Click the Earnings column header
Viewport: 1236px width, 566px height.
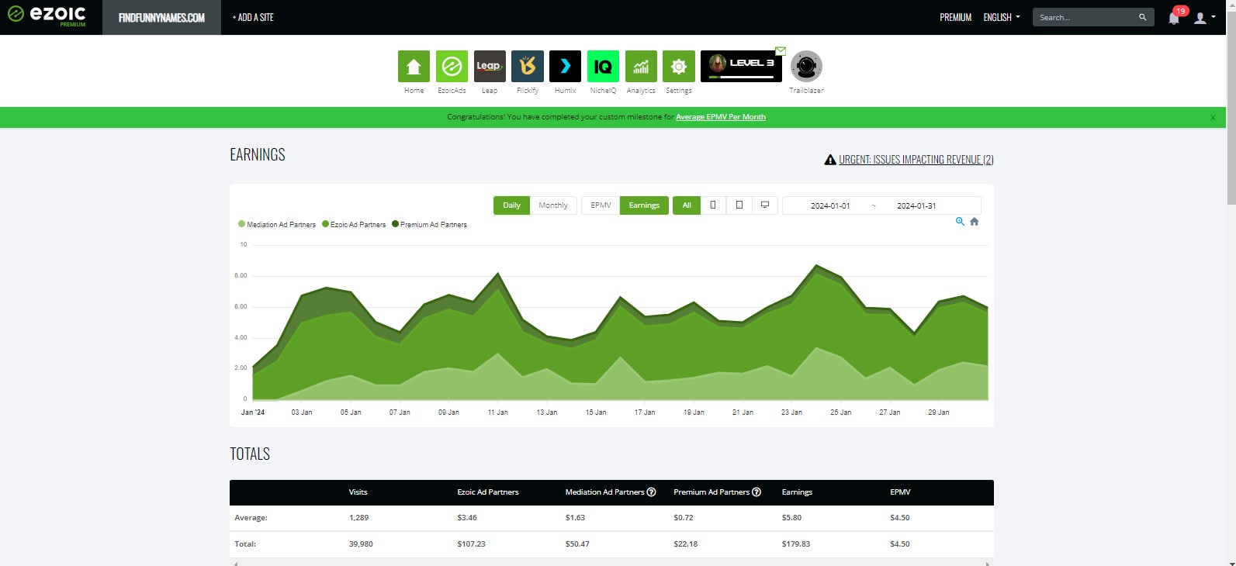(797, 492)
